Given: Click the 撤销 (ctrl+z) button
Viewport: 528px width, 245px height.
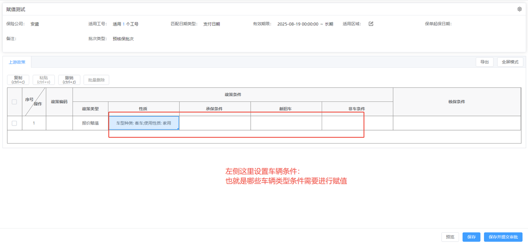Looking at the screenshot, I should 69,80.
